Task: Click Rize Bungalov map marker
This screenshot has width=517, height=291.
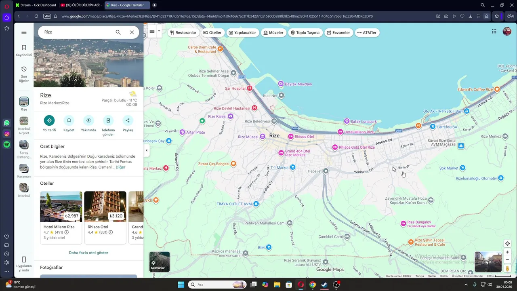Action: 403,224
